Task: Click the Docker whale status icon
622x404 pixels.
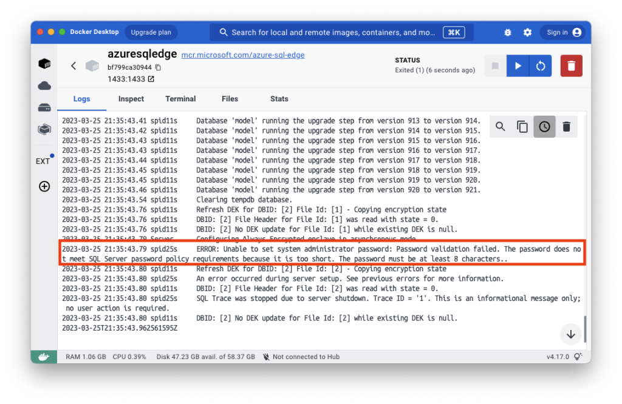Action: point(44,357)
